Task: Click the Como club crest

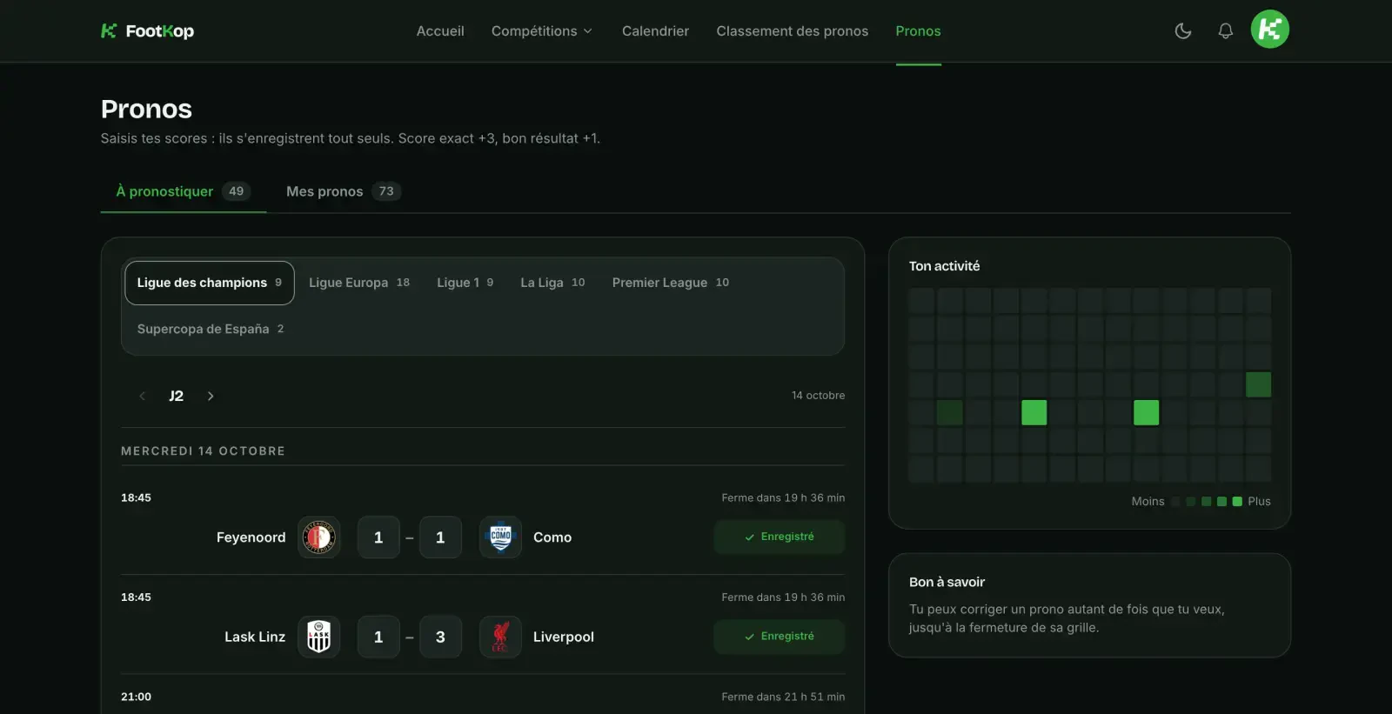Action: (x=500, y=537)
